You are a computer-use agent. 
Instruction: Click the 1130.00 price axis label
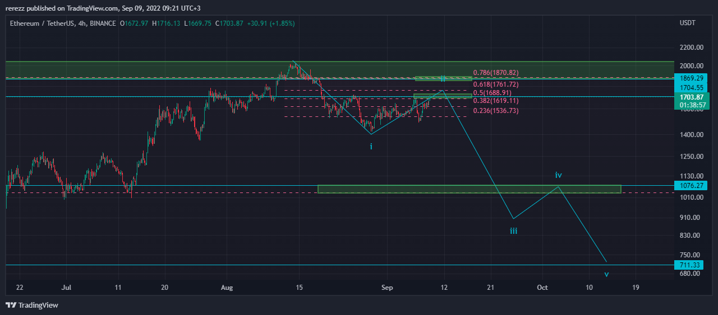click(x=692, y=176)
